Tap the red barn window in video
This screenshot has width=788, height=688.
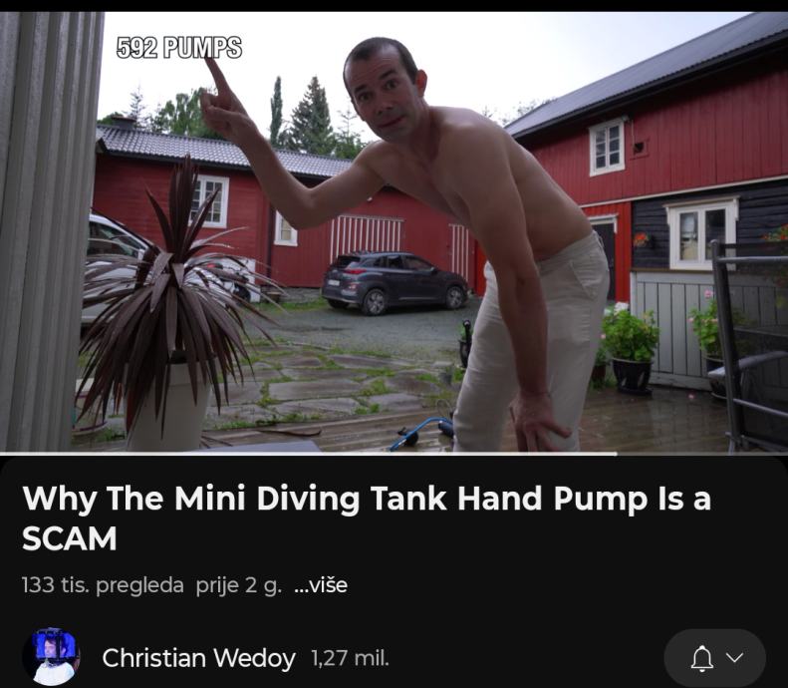point(607,147)
